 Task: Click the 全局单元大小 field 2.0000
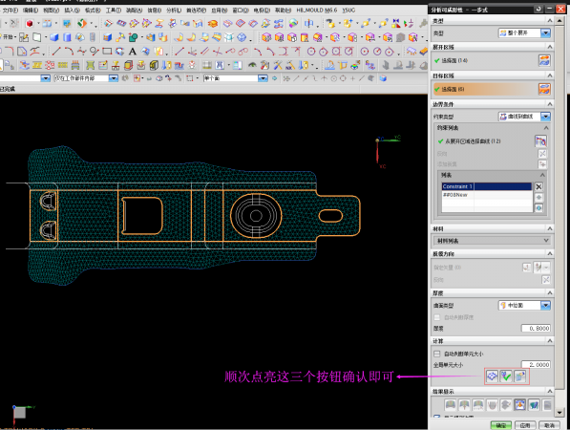(536, 364)
